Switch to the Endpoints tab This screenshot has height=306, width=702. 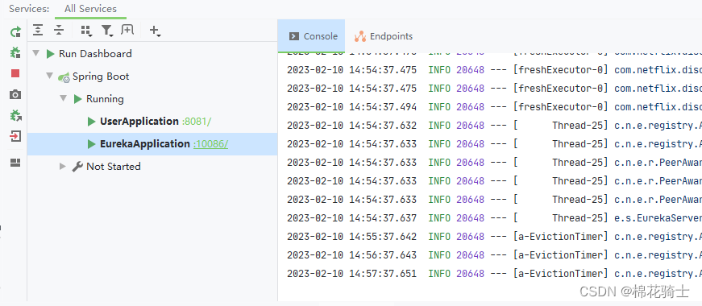(x=384, y=36)
